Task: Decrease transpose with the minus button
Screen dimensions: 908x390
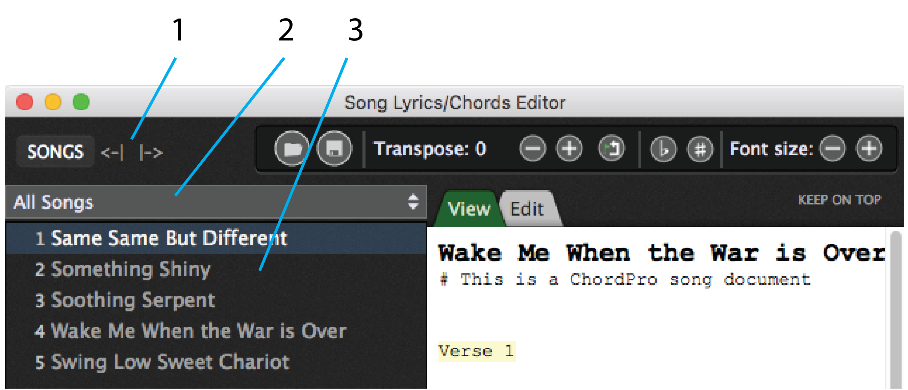Action: pos(533,148)
